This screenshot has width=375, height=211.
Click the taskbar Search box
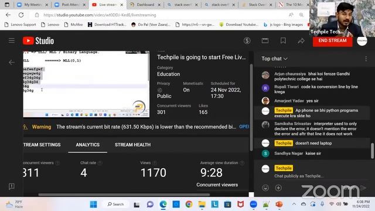click(116, 205)
